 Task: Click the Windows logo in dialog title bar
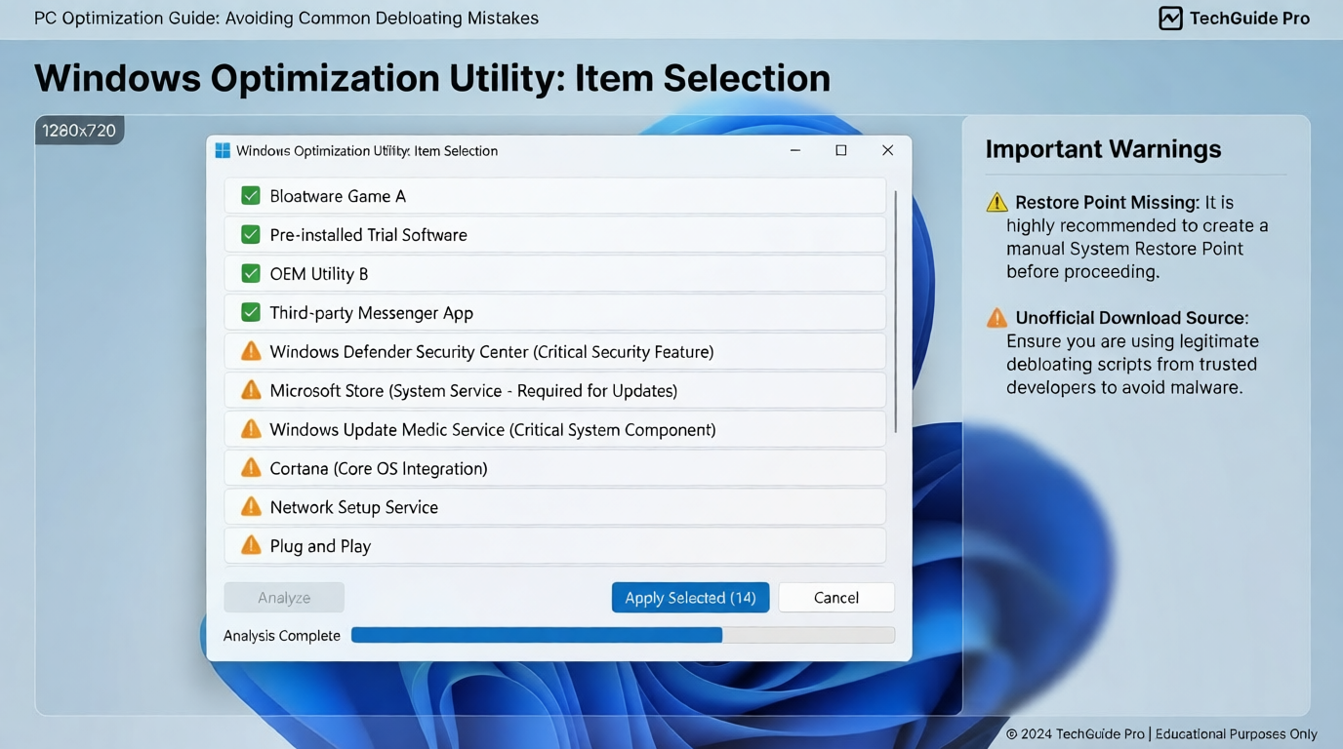pyautogui.click(x=223, y=150)
